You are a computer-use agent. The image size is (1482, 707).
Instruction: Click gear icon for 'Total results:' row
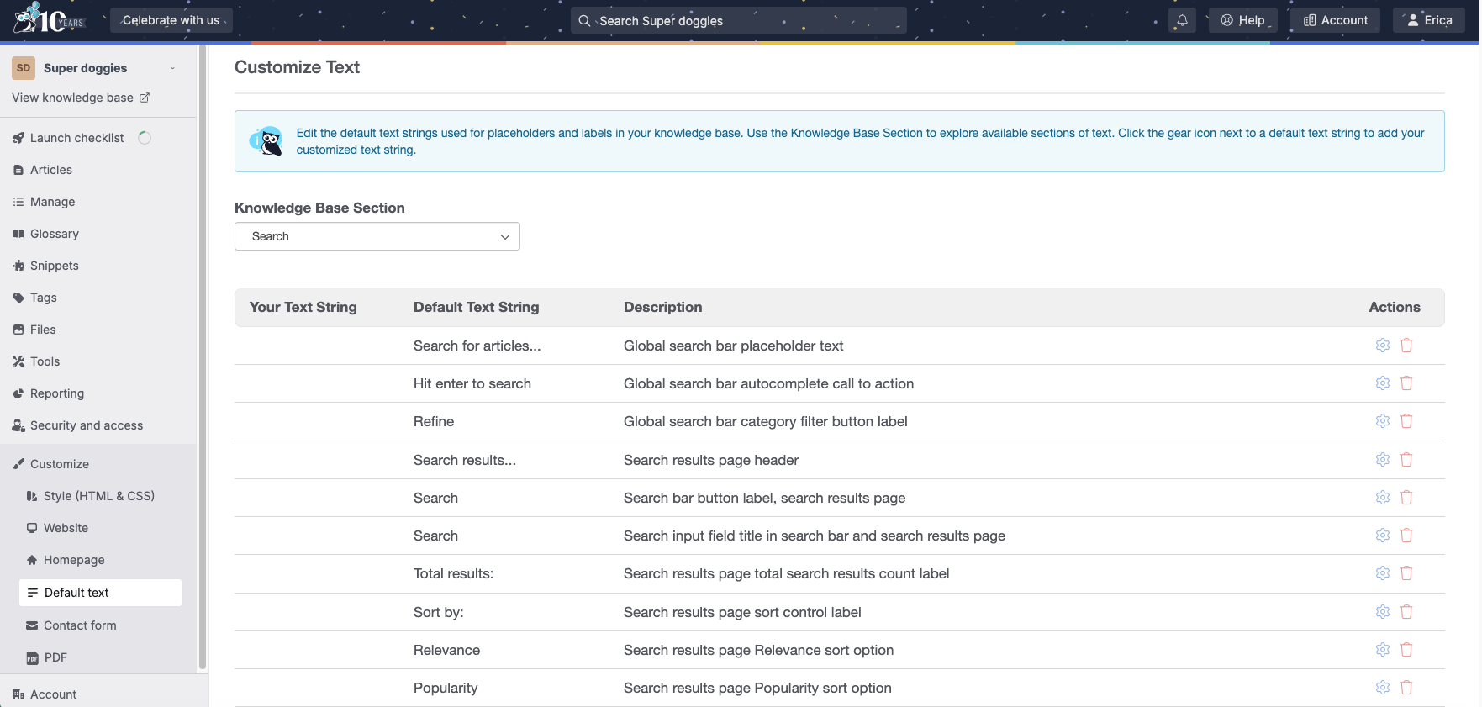[x=1383, y=573]
